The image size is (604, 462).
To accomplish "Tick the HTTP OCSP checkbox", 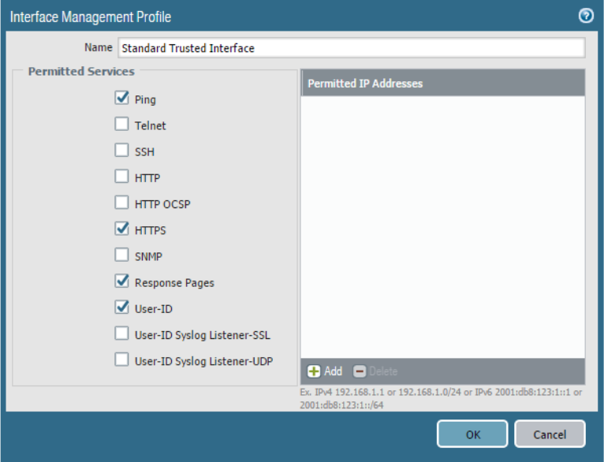I will [121, 203].
